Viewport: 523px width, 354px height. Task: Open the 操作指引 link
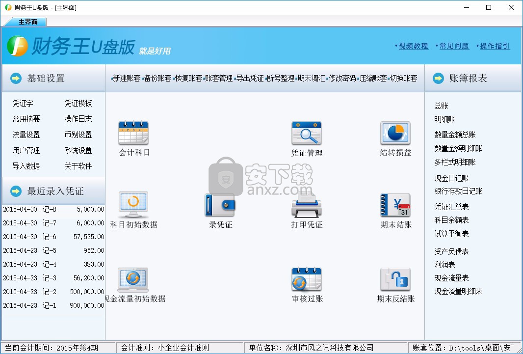point(495,46)
